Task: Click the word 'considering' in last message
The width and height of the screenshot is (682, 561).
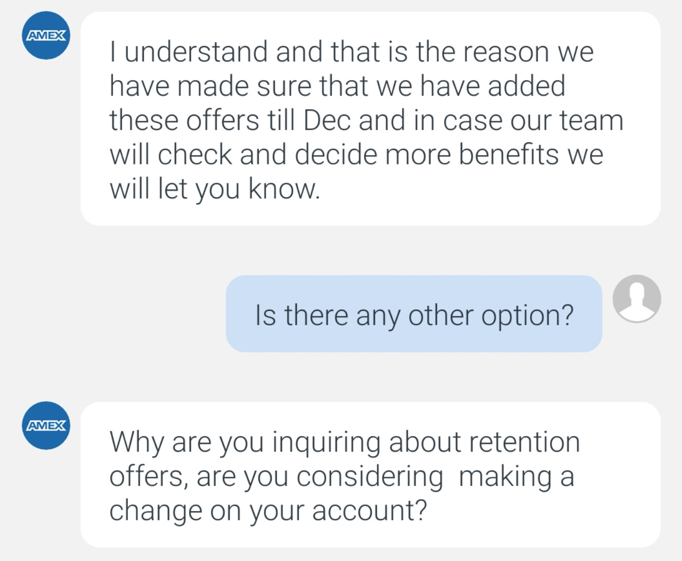Action: coord(370,477)
